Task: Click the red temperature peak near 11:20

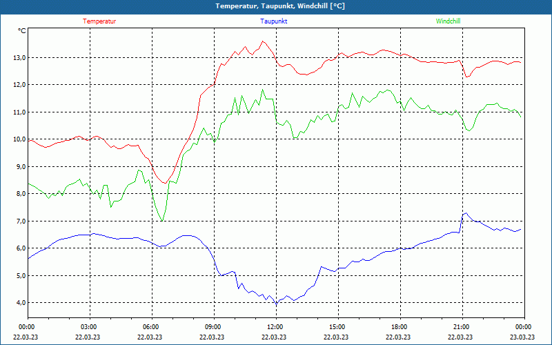Action: click(x=262, y=41)
